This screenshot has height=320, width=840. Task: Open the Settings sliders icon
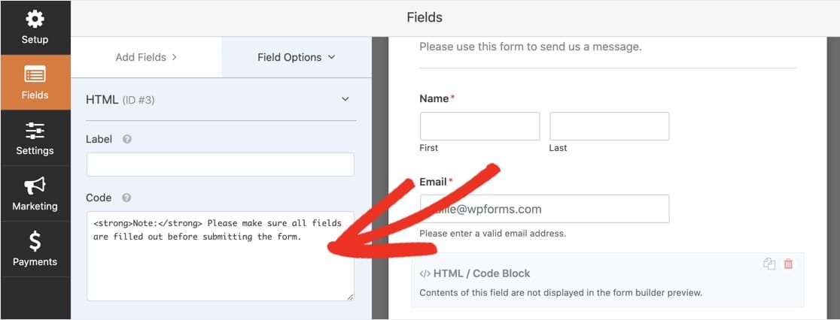pyautogui.click(x=35, y=130)
